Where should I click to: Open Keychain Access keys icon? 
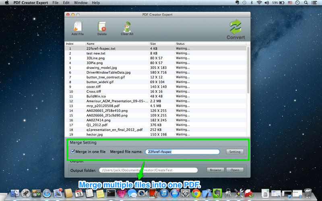(x=228, y=193)
